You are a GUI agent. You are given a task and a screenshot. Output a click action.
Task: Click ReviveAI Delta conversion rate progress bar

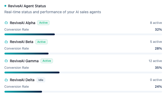point(83,92)
